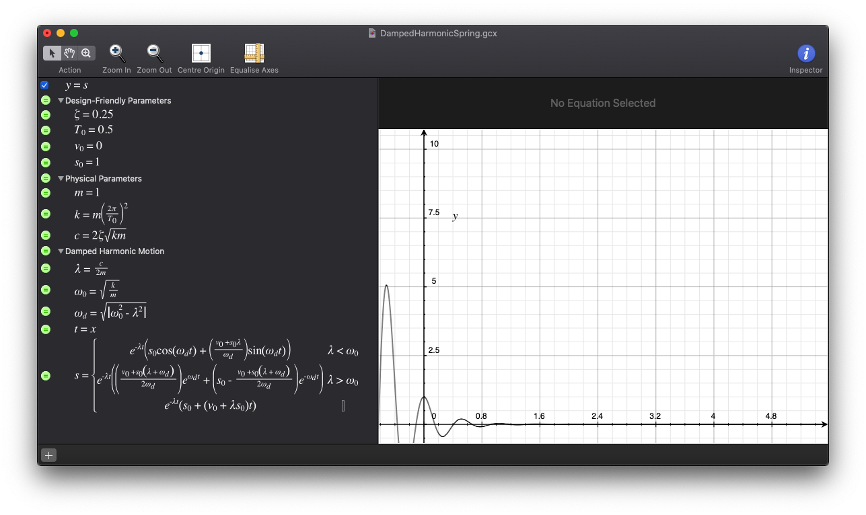
Task: Select the arrow pointer action tool
Action: coord(52,53)
